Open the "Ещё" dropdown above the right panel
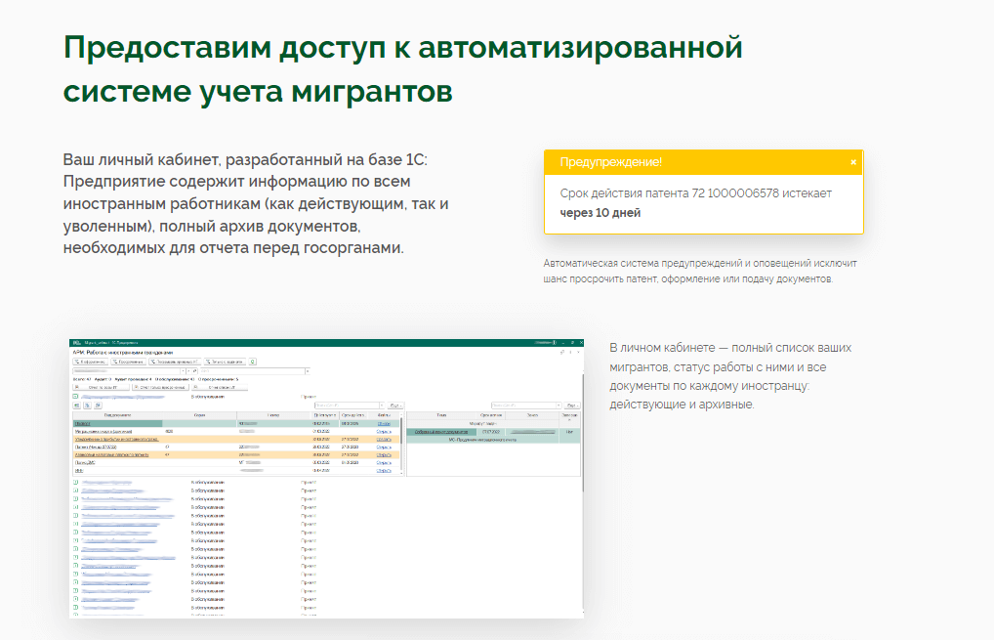The image size is (994, 640). pos(572,405)
